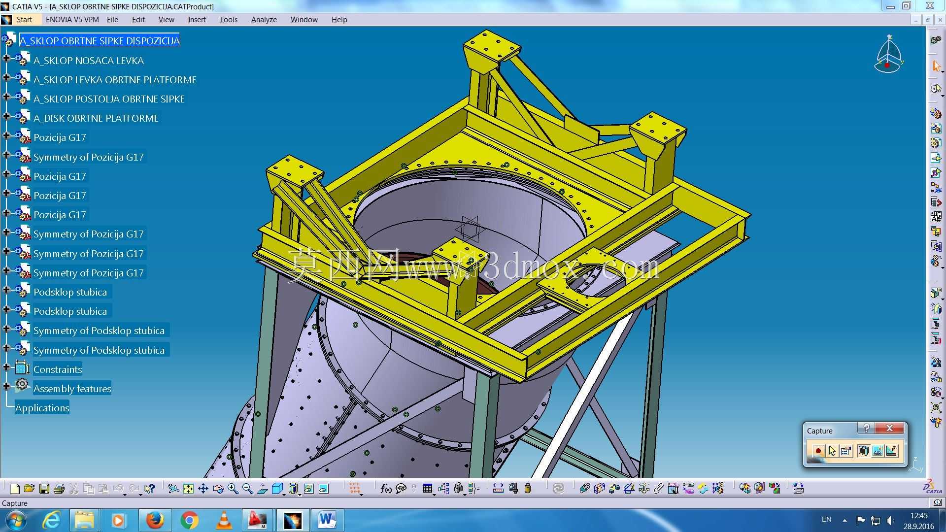Click the Measure Inertia weight icon
Viewport: 946px width, 532px height.
pos(528,489)
